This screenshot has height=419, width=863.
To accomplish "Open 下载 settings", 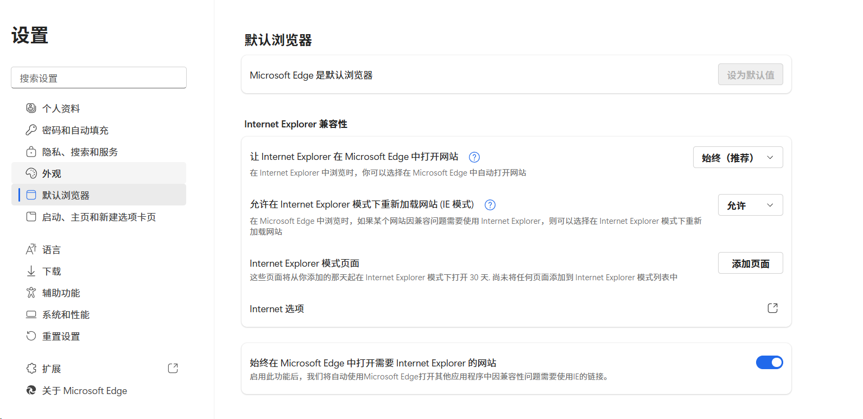I will [x=99, y=270].
